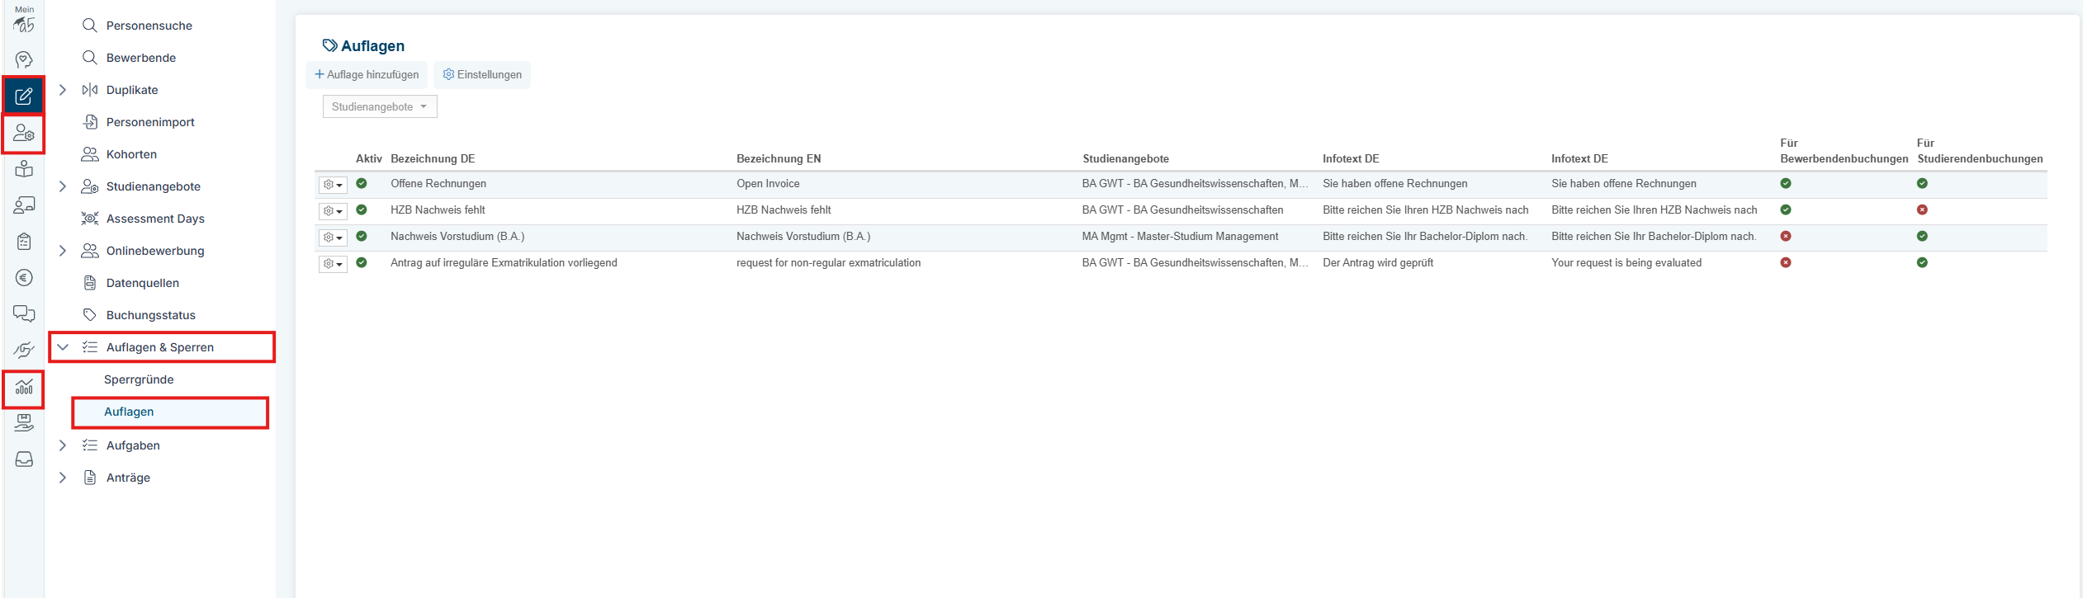
Task: Click red Bewerbendenbuchungen status for Nachweis Vorstudium row
Action: 1786,237
